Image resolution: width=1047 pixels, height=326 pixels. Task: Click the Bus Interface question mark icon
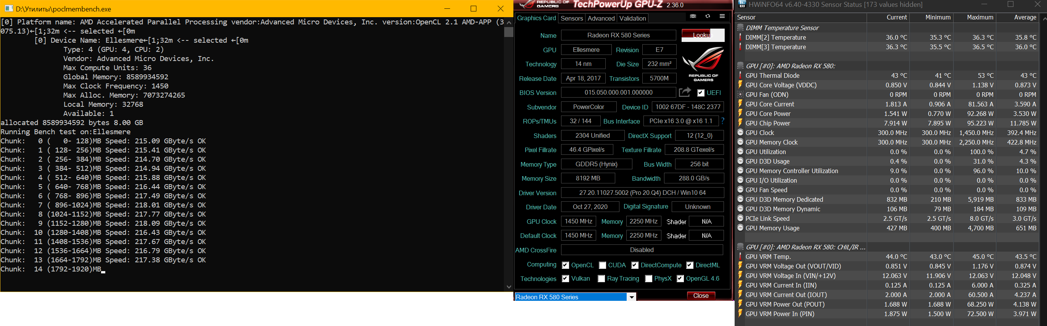(x=723, y=121)
